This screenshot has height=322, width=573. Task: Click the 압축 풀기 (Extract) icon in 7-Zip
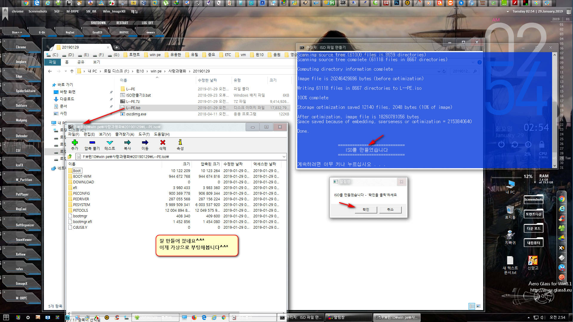point(92,145)
